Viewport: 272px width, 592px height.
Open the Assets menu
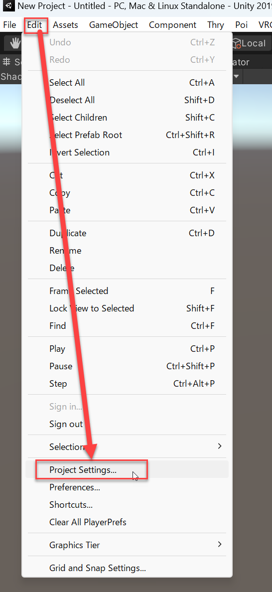pyautogui.click(x=66, y=25)
